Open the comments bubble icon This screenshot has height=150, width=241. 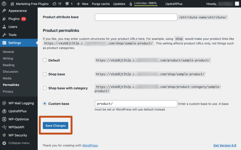67,4
